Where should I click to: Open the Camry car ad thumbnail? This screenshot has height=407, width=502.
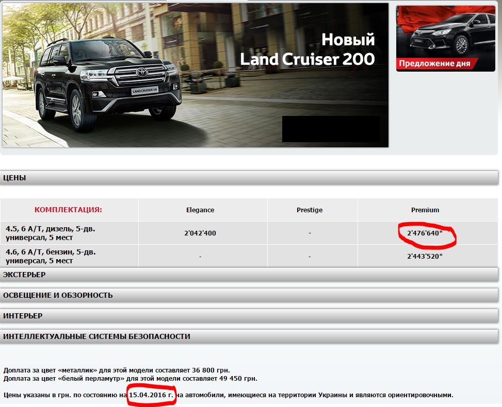[445, 33]
